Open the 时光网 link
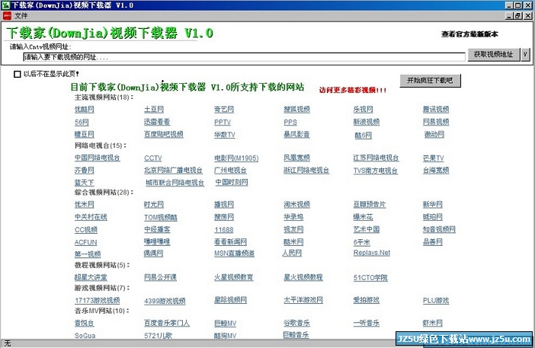The image size is (535, 348). click(x=154, y=205)
